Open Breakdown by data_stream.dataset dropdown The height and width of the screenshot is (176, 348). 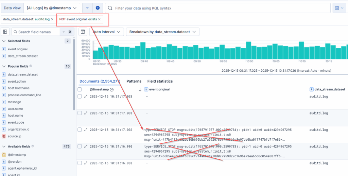click(x=162, y=32)
